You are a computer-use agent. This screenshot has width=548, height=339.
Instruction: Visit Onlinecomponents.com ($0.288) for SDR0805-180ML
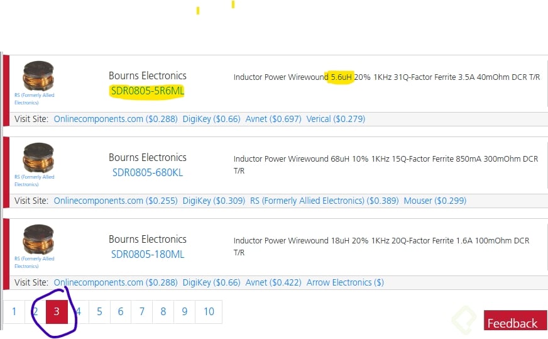116,282
